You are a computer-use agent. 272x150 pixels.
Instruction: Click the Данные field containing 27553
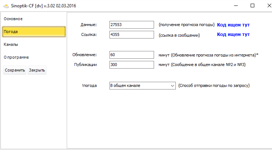[x=132, y=25]
